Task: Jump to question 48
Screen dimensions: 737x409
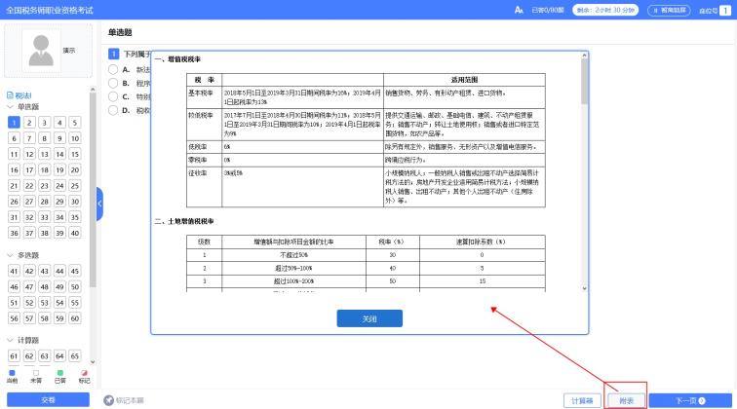Action: [x=44, y=287]
